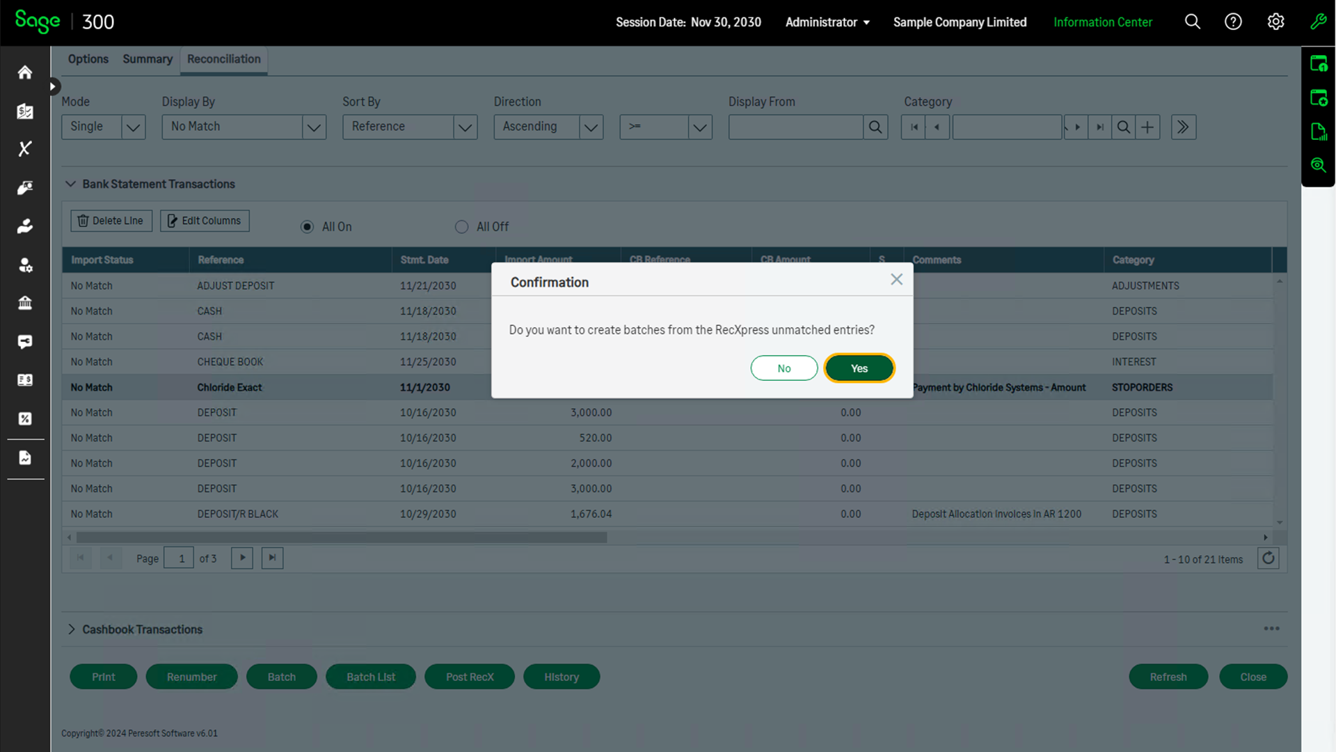The image size is (1336, 752).
Task: Open the help question mark icon
Action: point(1233,22)
